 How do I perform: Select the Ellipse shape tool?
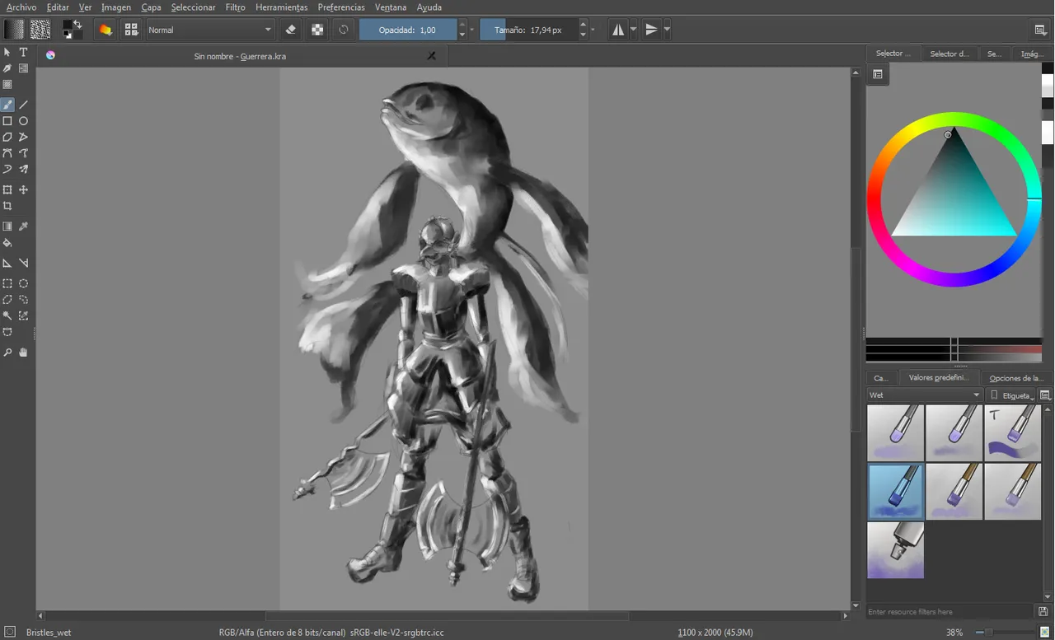click(24, 121)
